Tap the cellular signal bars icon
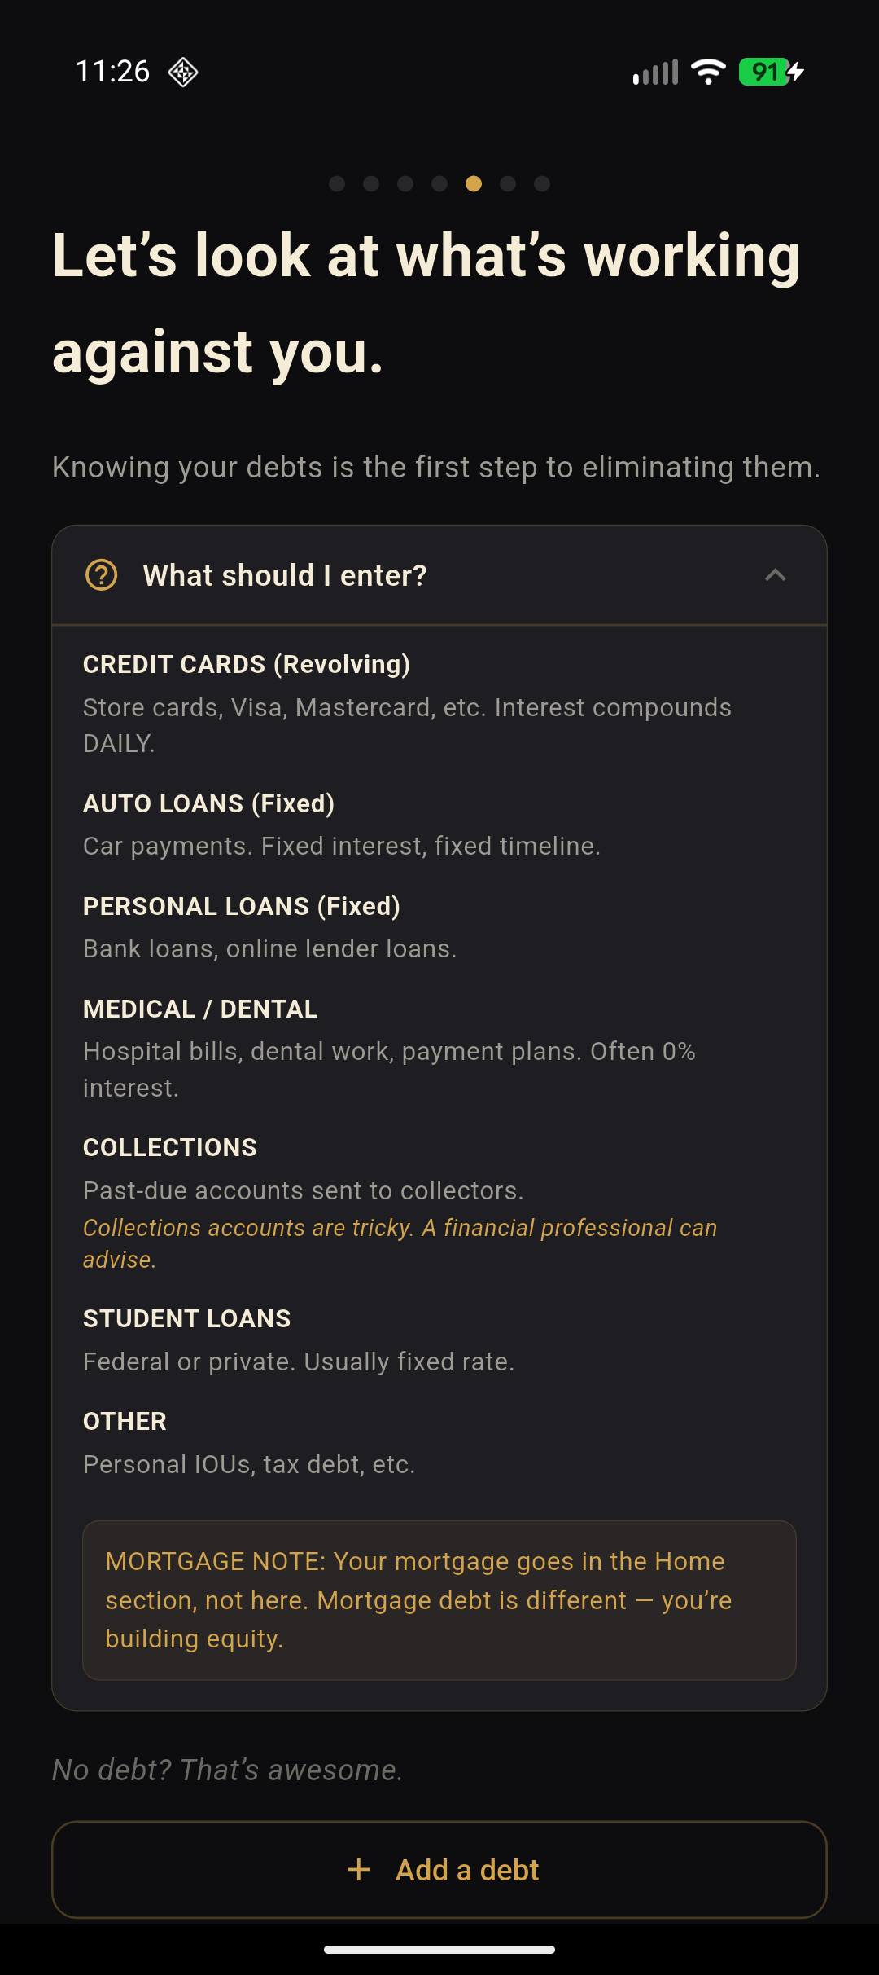 point(655,73)
